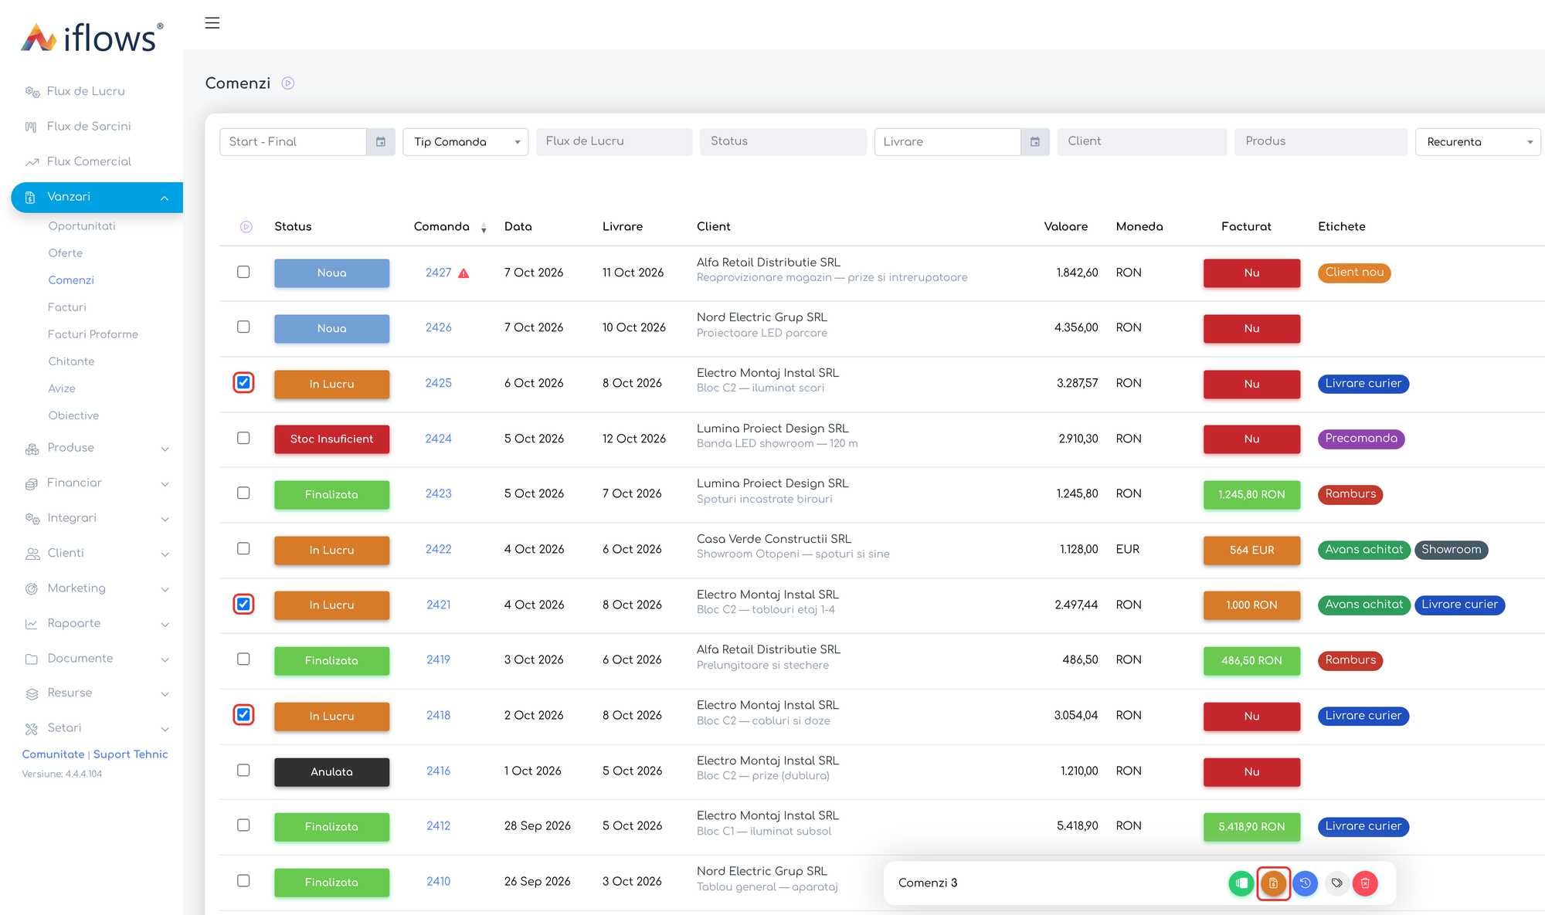The height and width of the screenshot is (915, 1545).
Task: Expand the Financiar sidebar section
Action: [97, 483]
